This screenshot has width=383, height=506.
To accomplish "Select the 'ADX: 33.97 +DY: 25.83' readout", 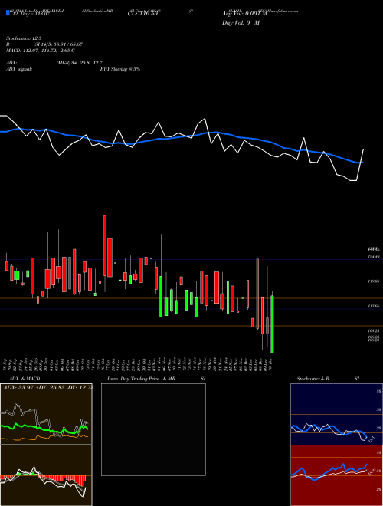I will [34, 387].
